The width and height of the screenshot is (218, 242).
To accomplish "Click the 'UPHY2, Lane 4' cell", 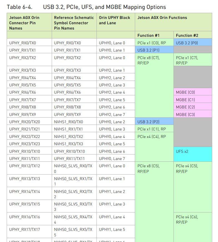I will pos(116,92).
